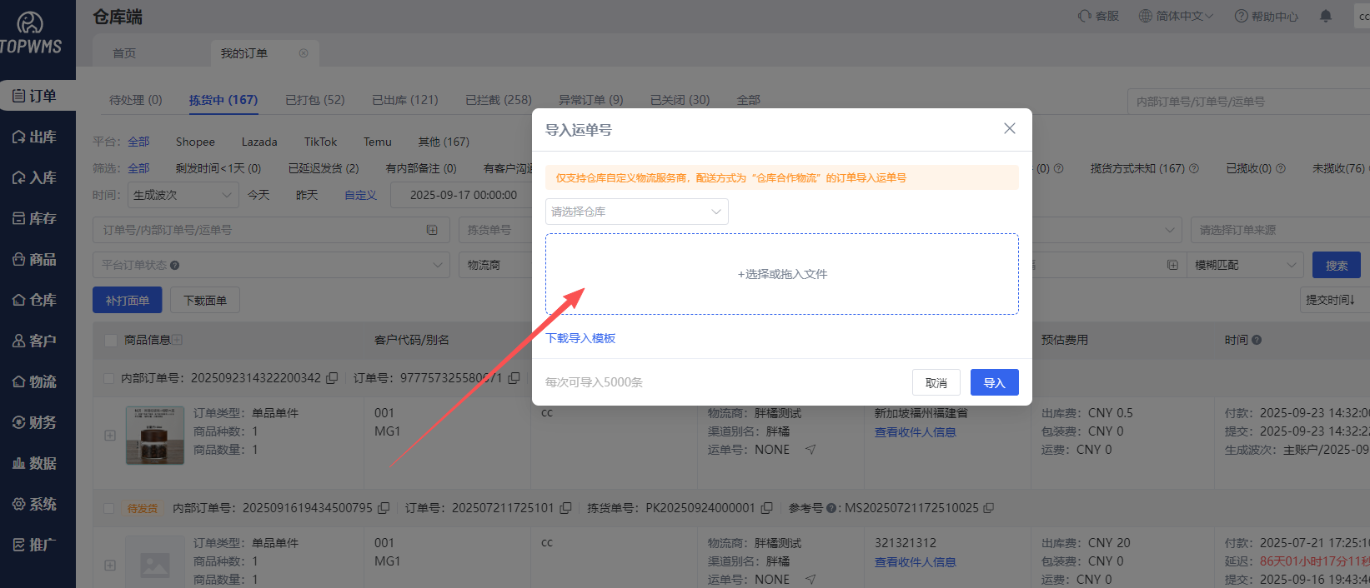Open the 商品 sidebar section
Viewport: 1370px width, 588px height.
35,259
